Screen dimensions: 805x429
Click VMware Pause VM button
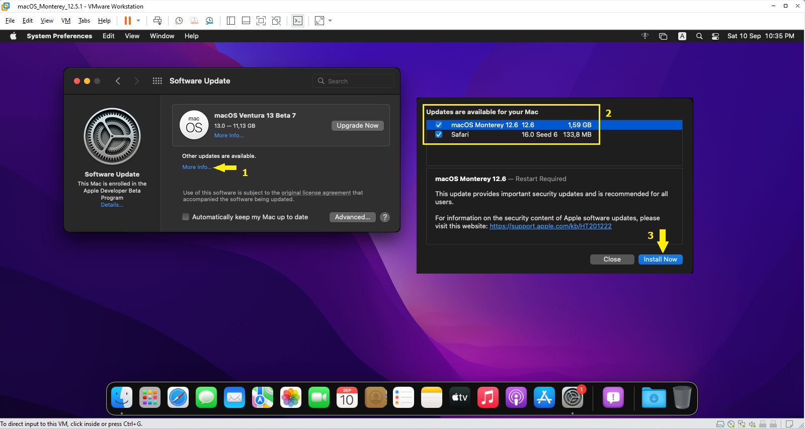click(x=128, y=21)
